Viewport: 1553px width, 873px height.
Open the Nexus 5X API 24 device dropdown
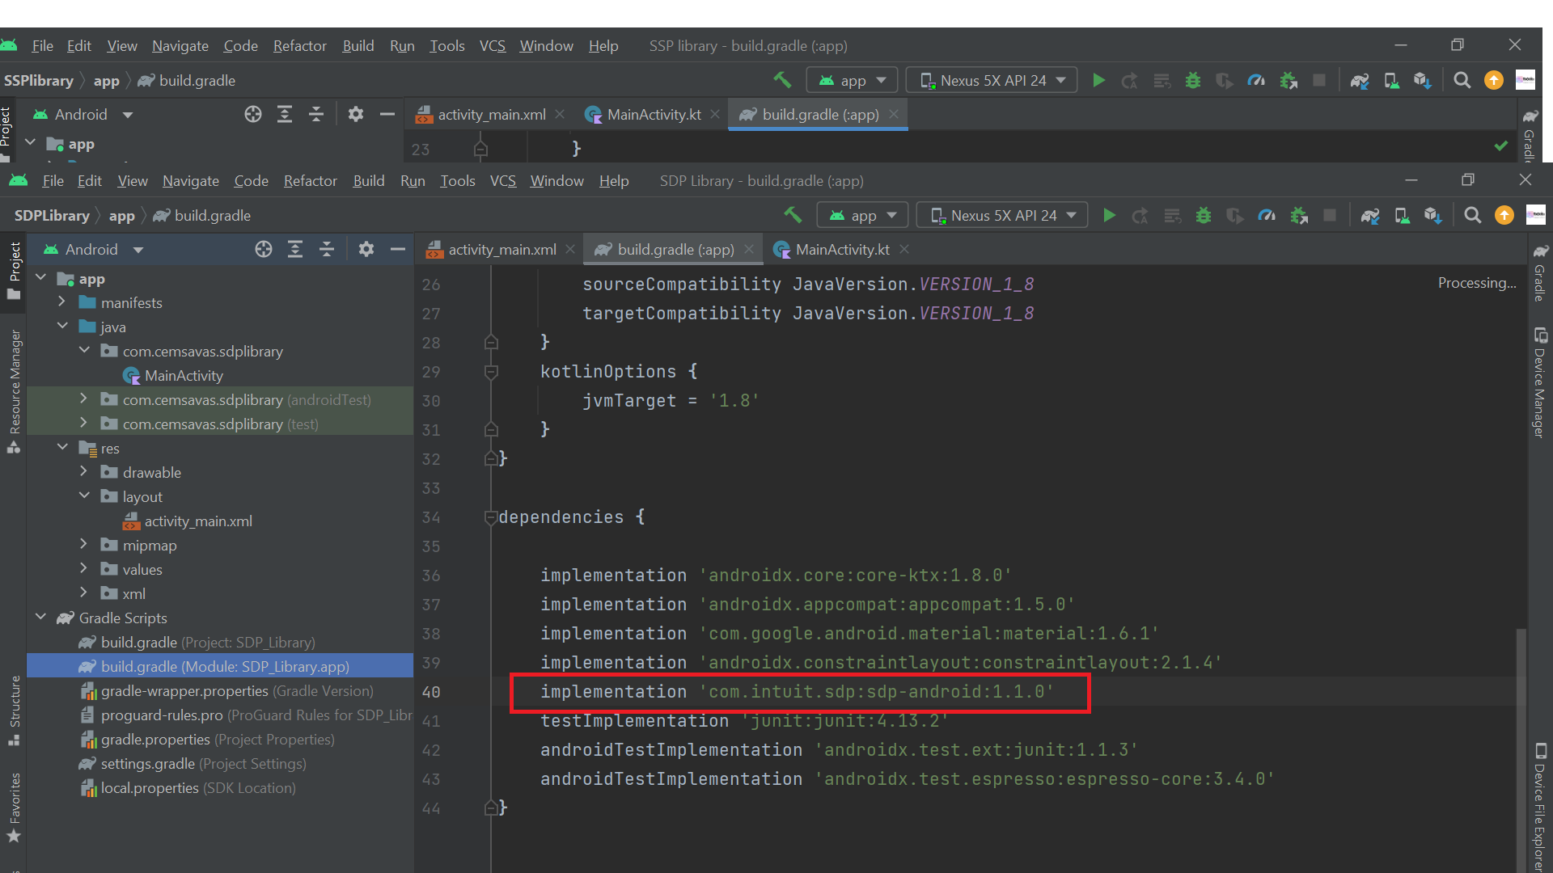[x=1001, y=215]
